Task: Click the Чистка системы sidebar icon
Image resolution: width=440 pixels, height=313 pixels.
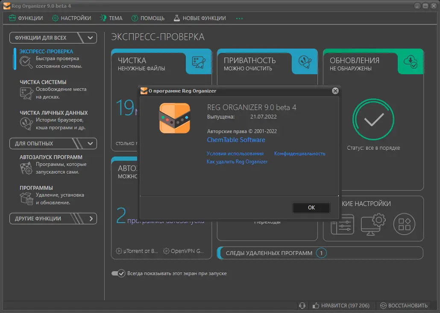Action: tap(26, 93)
